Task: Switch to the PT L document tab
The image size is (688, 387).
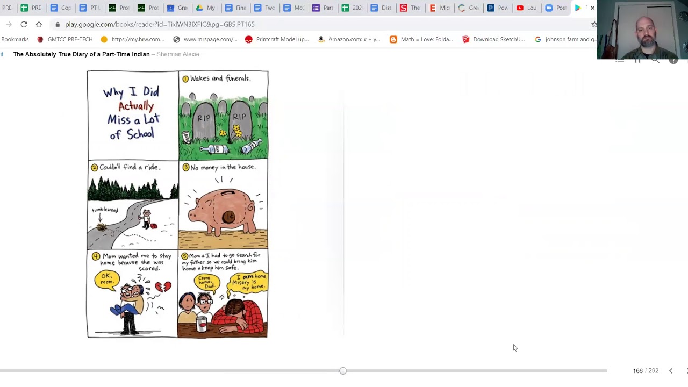Action: pos(89,8)
